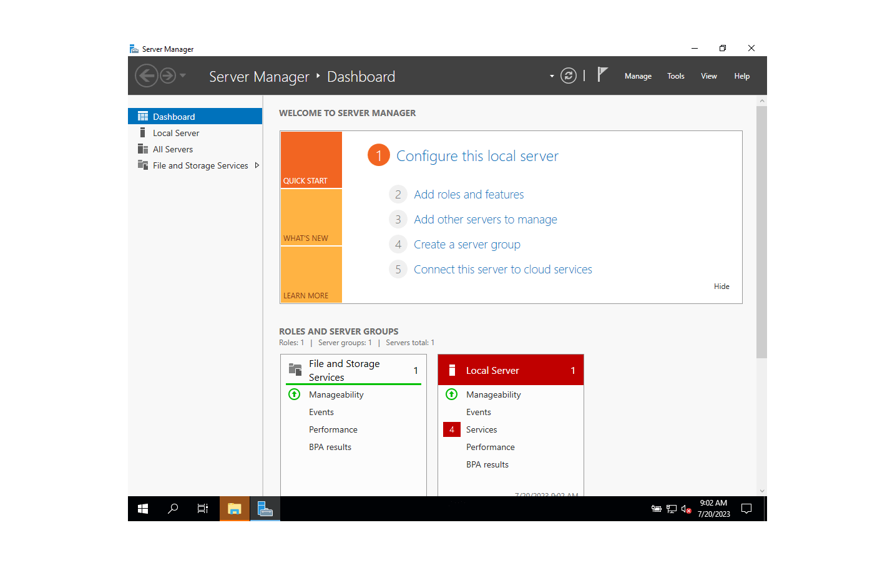Viewport: 895px width, 563px height.
Task: Click Connect this server to cloud services
Action: tap(503, 270)
